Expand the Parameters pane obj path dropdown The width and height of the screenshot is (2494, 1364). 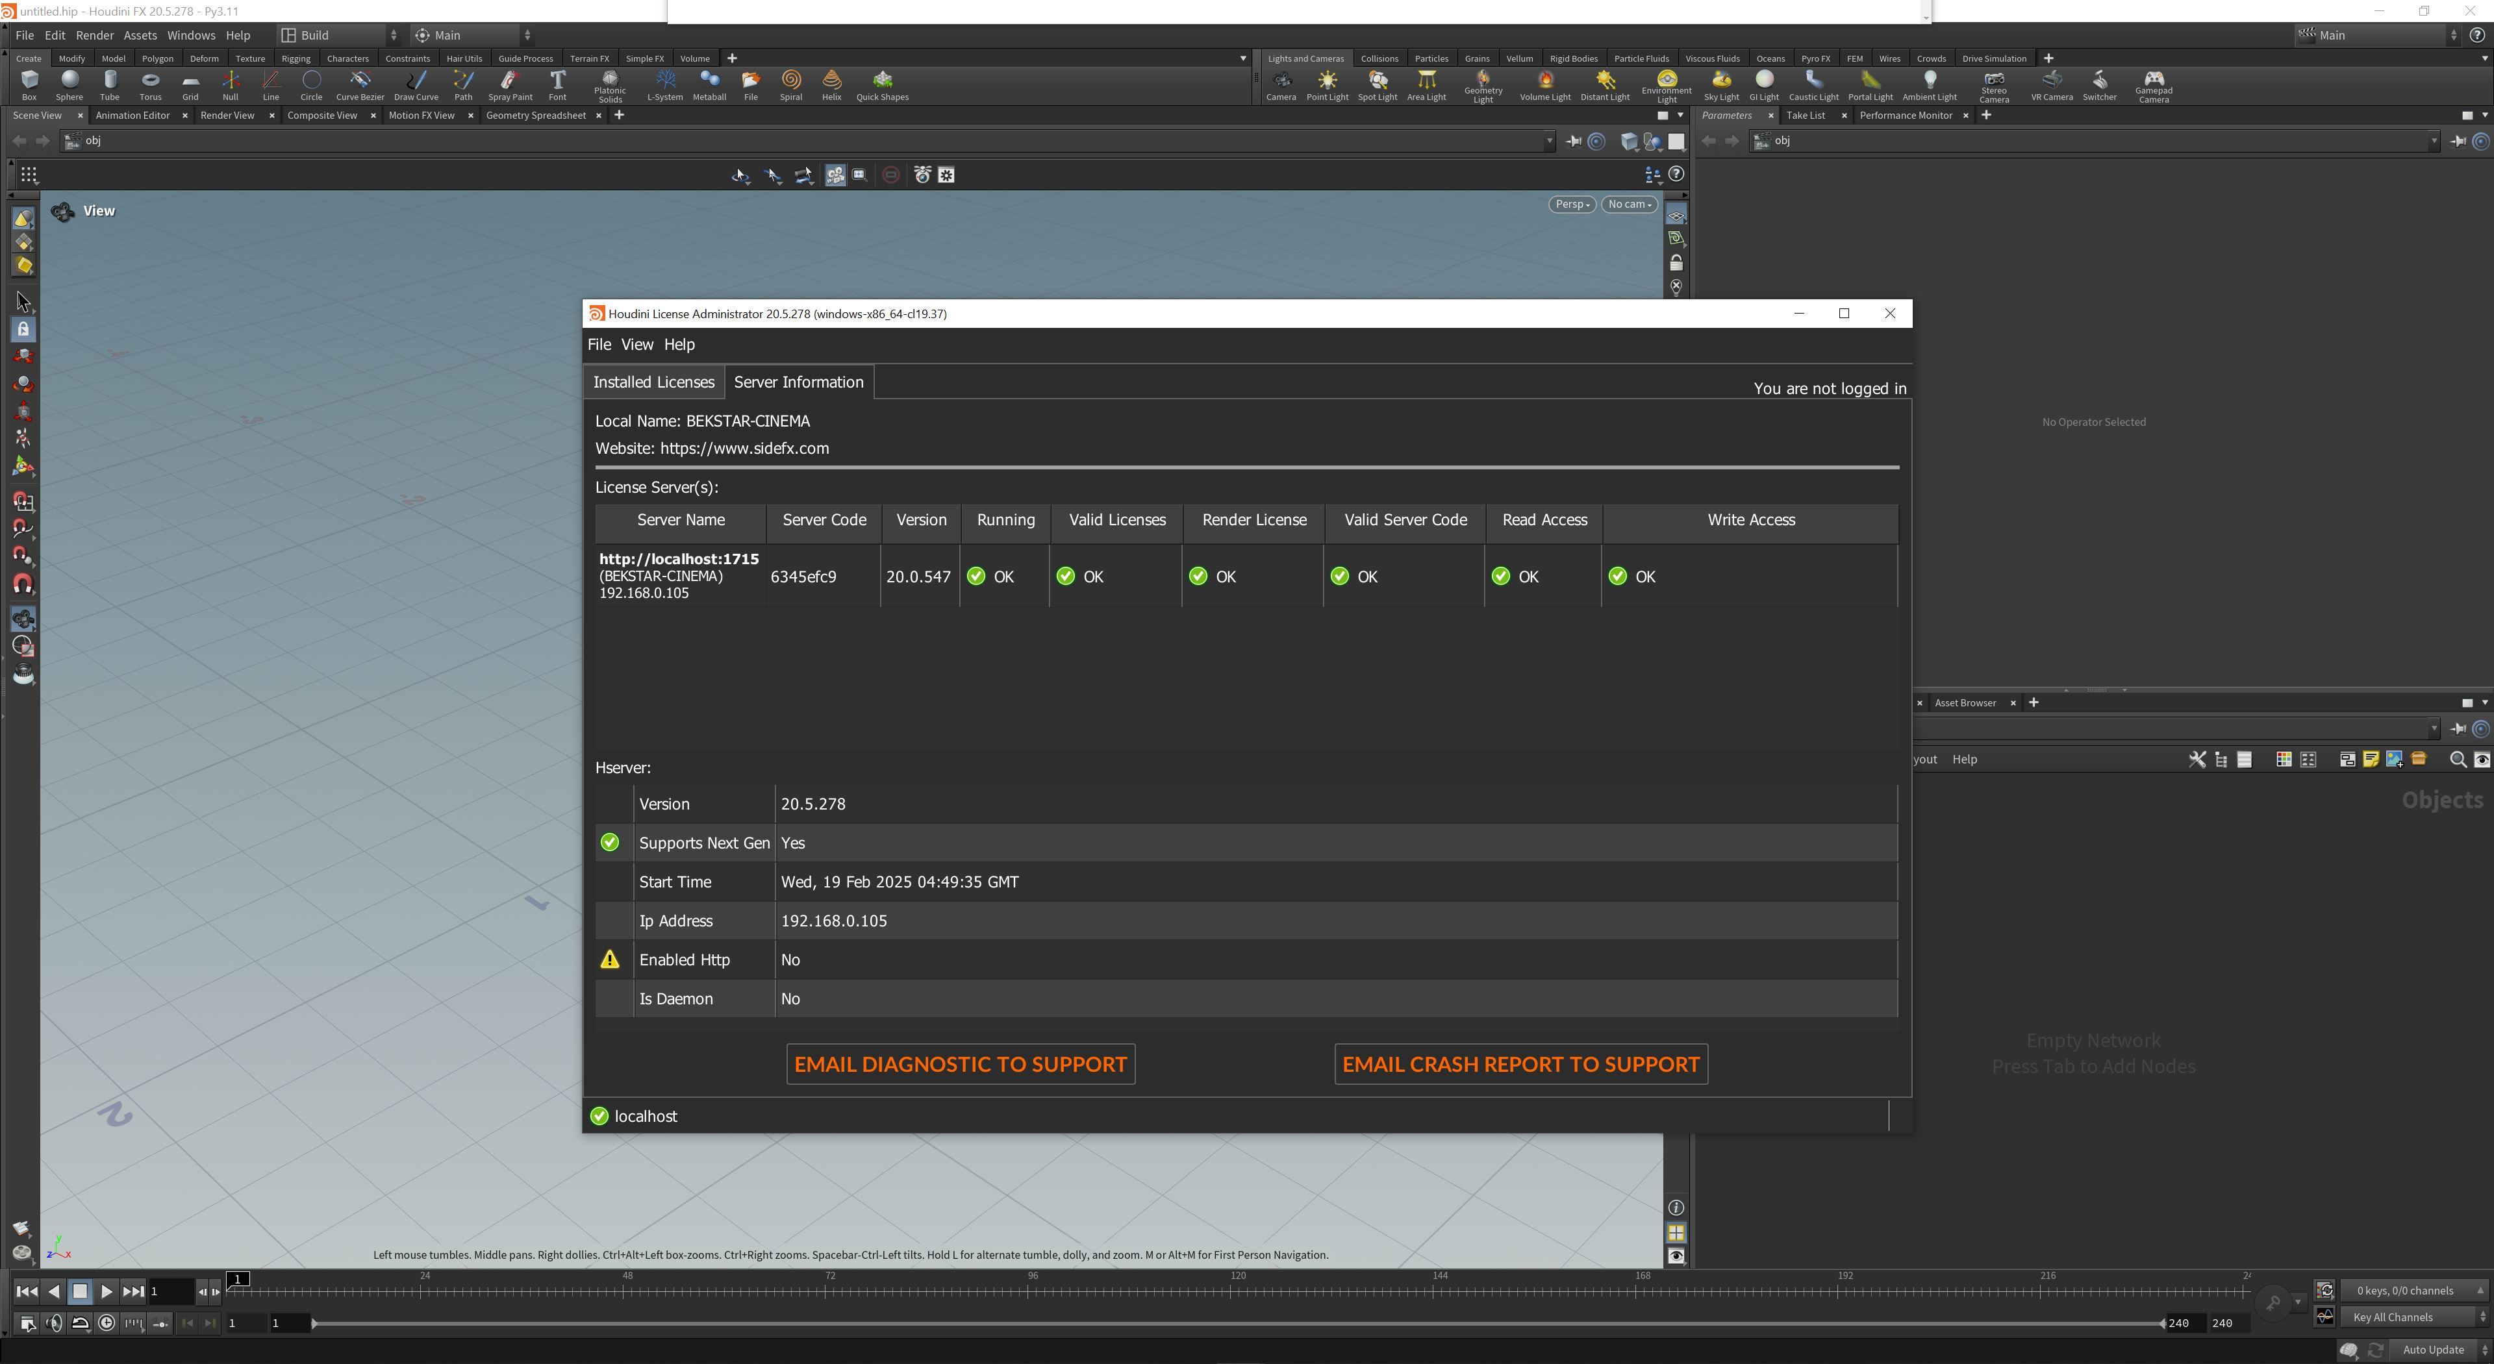pos(2434,142)
